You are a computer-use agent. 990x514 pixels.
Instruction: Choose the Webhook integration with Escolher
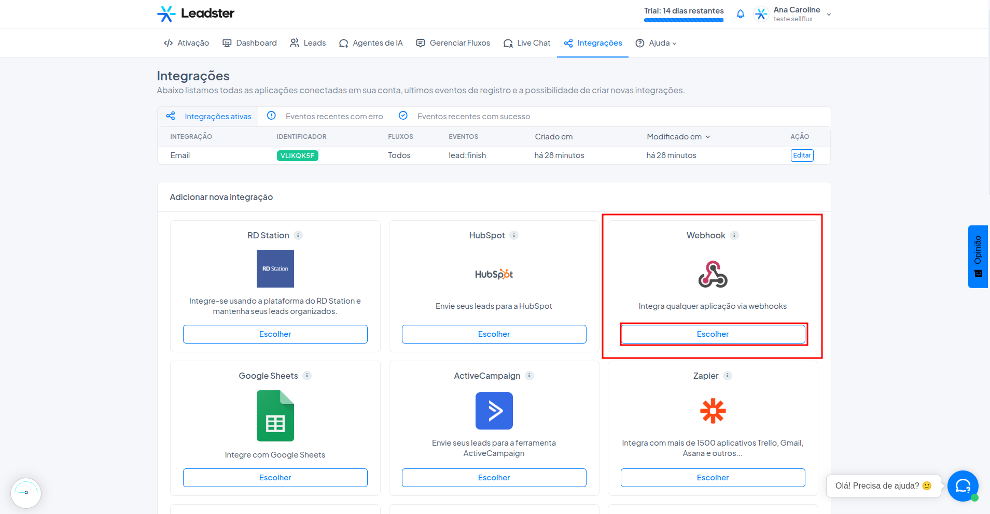tap(713, 334)
